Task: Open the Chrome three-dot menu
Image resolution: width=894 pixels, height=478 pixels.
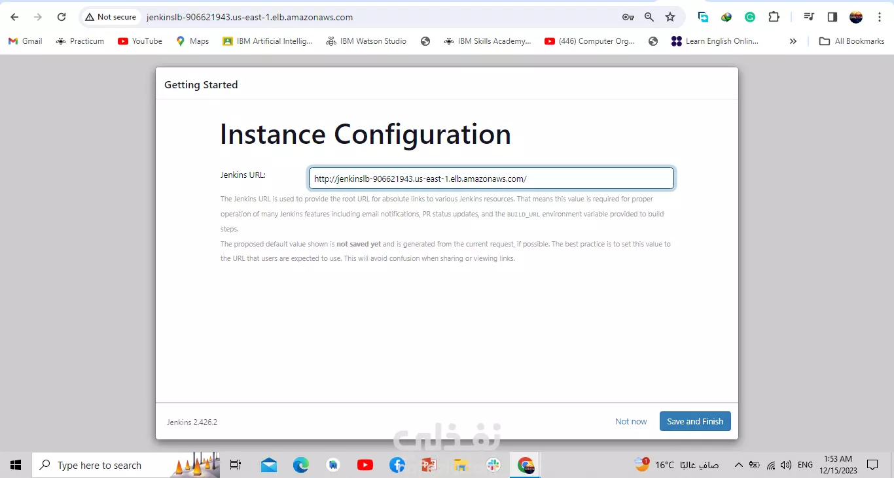Action: 880,17
